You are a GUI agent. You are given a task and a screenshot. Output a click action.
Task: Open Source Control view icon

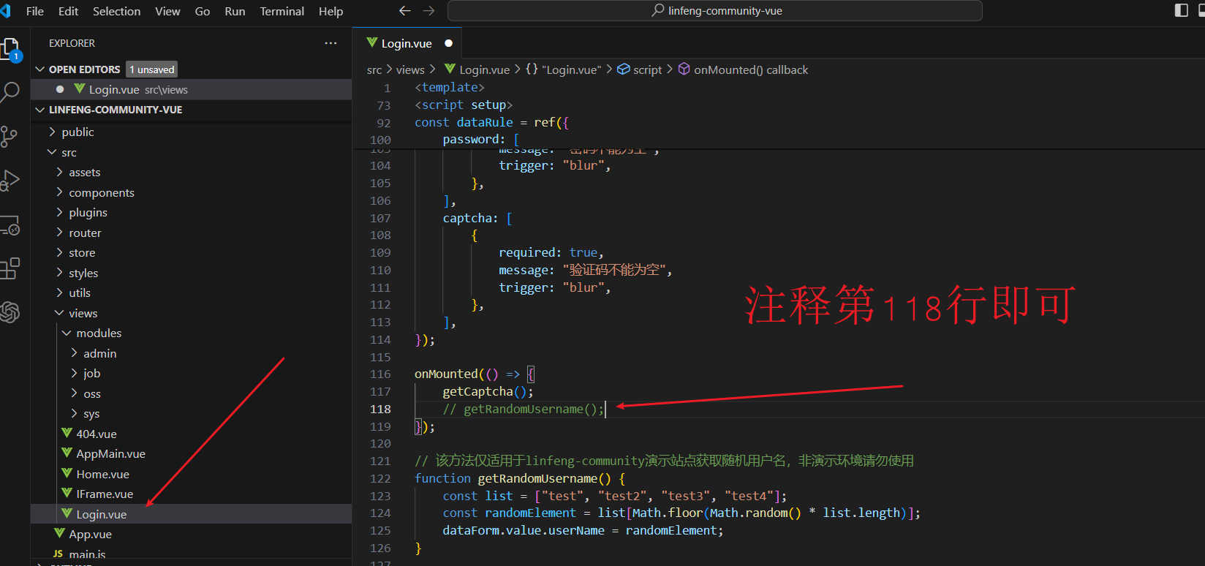tap(10, 136)
